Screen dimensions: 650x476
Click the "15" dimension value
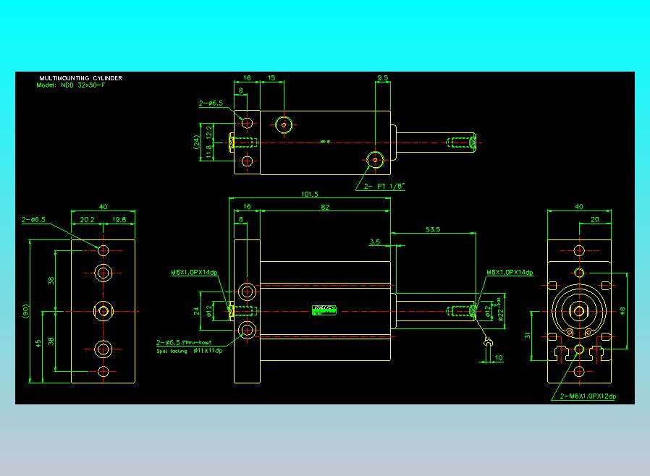click(x=271, y=77)
